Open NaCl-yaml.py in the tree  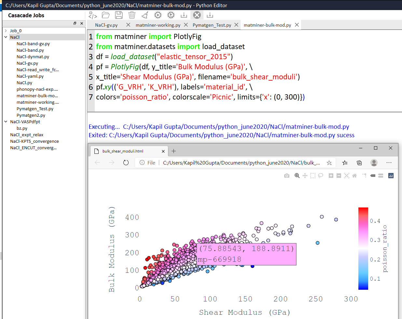pos(30,76)
